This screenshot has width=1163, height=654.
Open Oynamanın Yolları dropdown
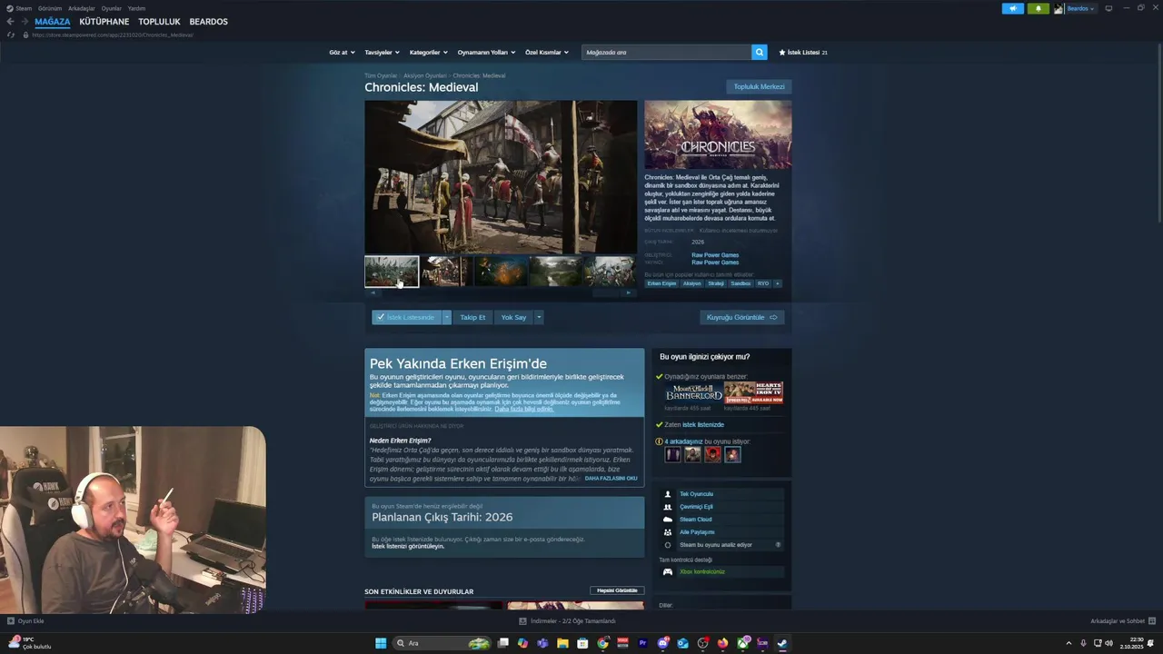coord(486,52)
